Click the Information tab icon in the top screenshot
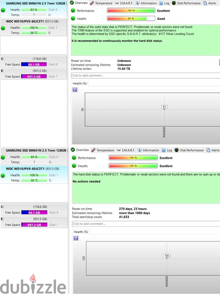 (137, 3)
